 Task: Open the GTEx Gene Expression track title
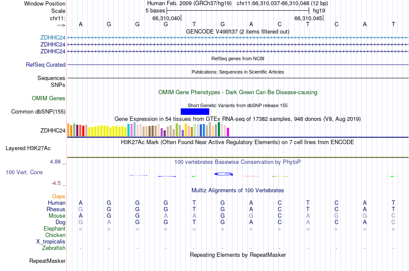click(x=238, y=119)
